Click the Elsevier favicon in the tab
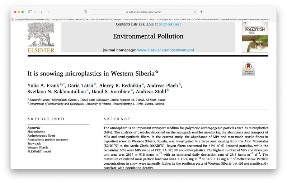The height and width of the screenshot is (183, 287). click(x=13, y=19)
